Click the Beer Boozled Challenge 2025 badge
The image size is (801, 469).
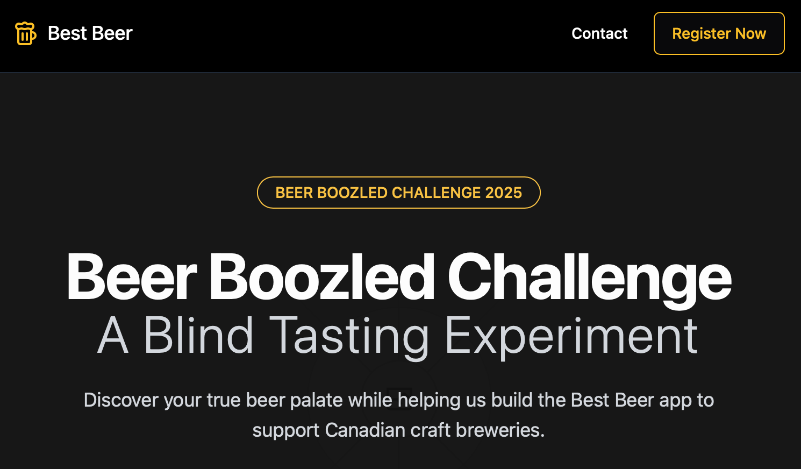398,193
